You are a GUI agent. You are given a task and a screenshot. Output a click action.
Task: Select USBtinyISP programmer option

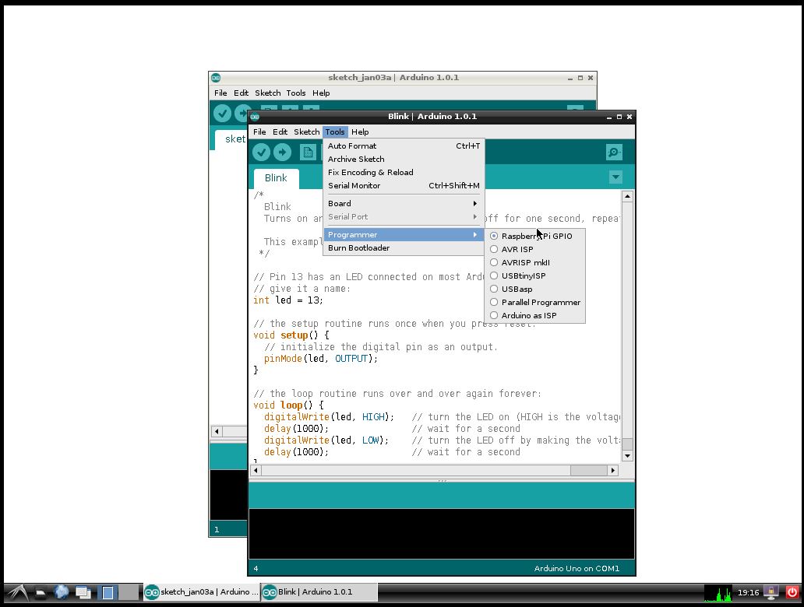click(534, 276)
